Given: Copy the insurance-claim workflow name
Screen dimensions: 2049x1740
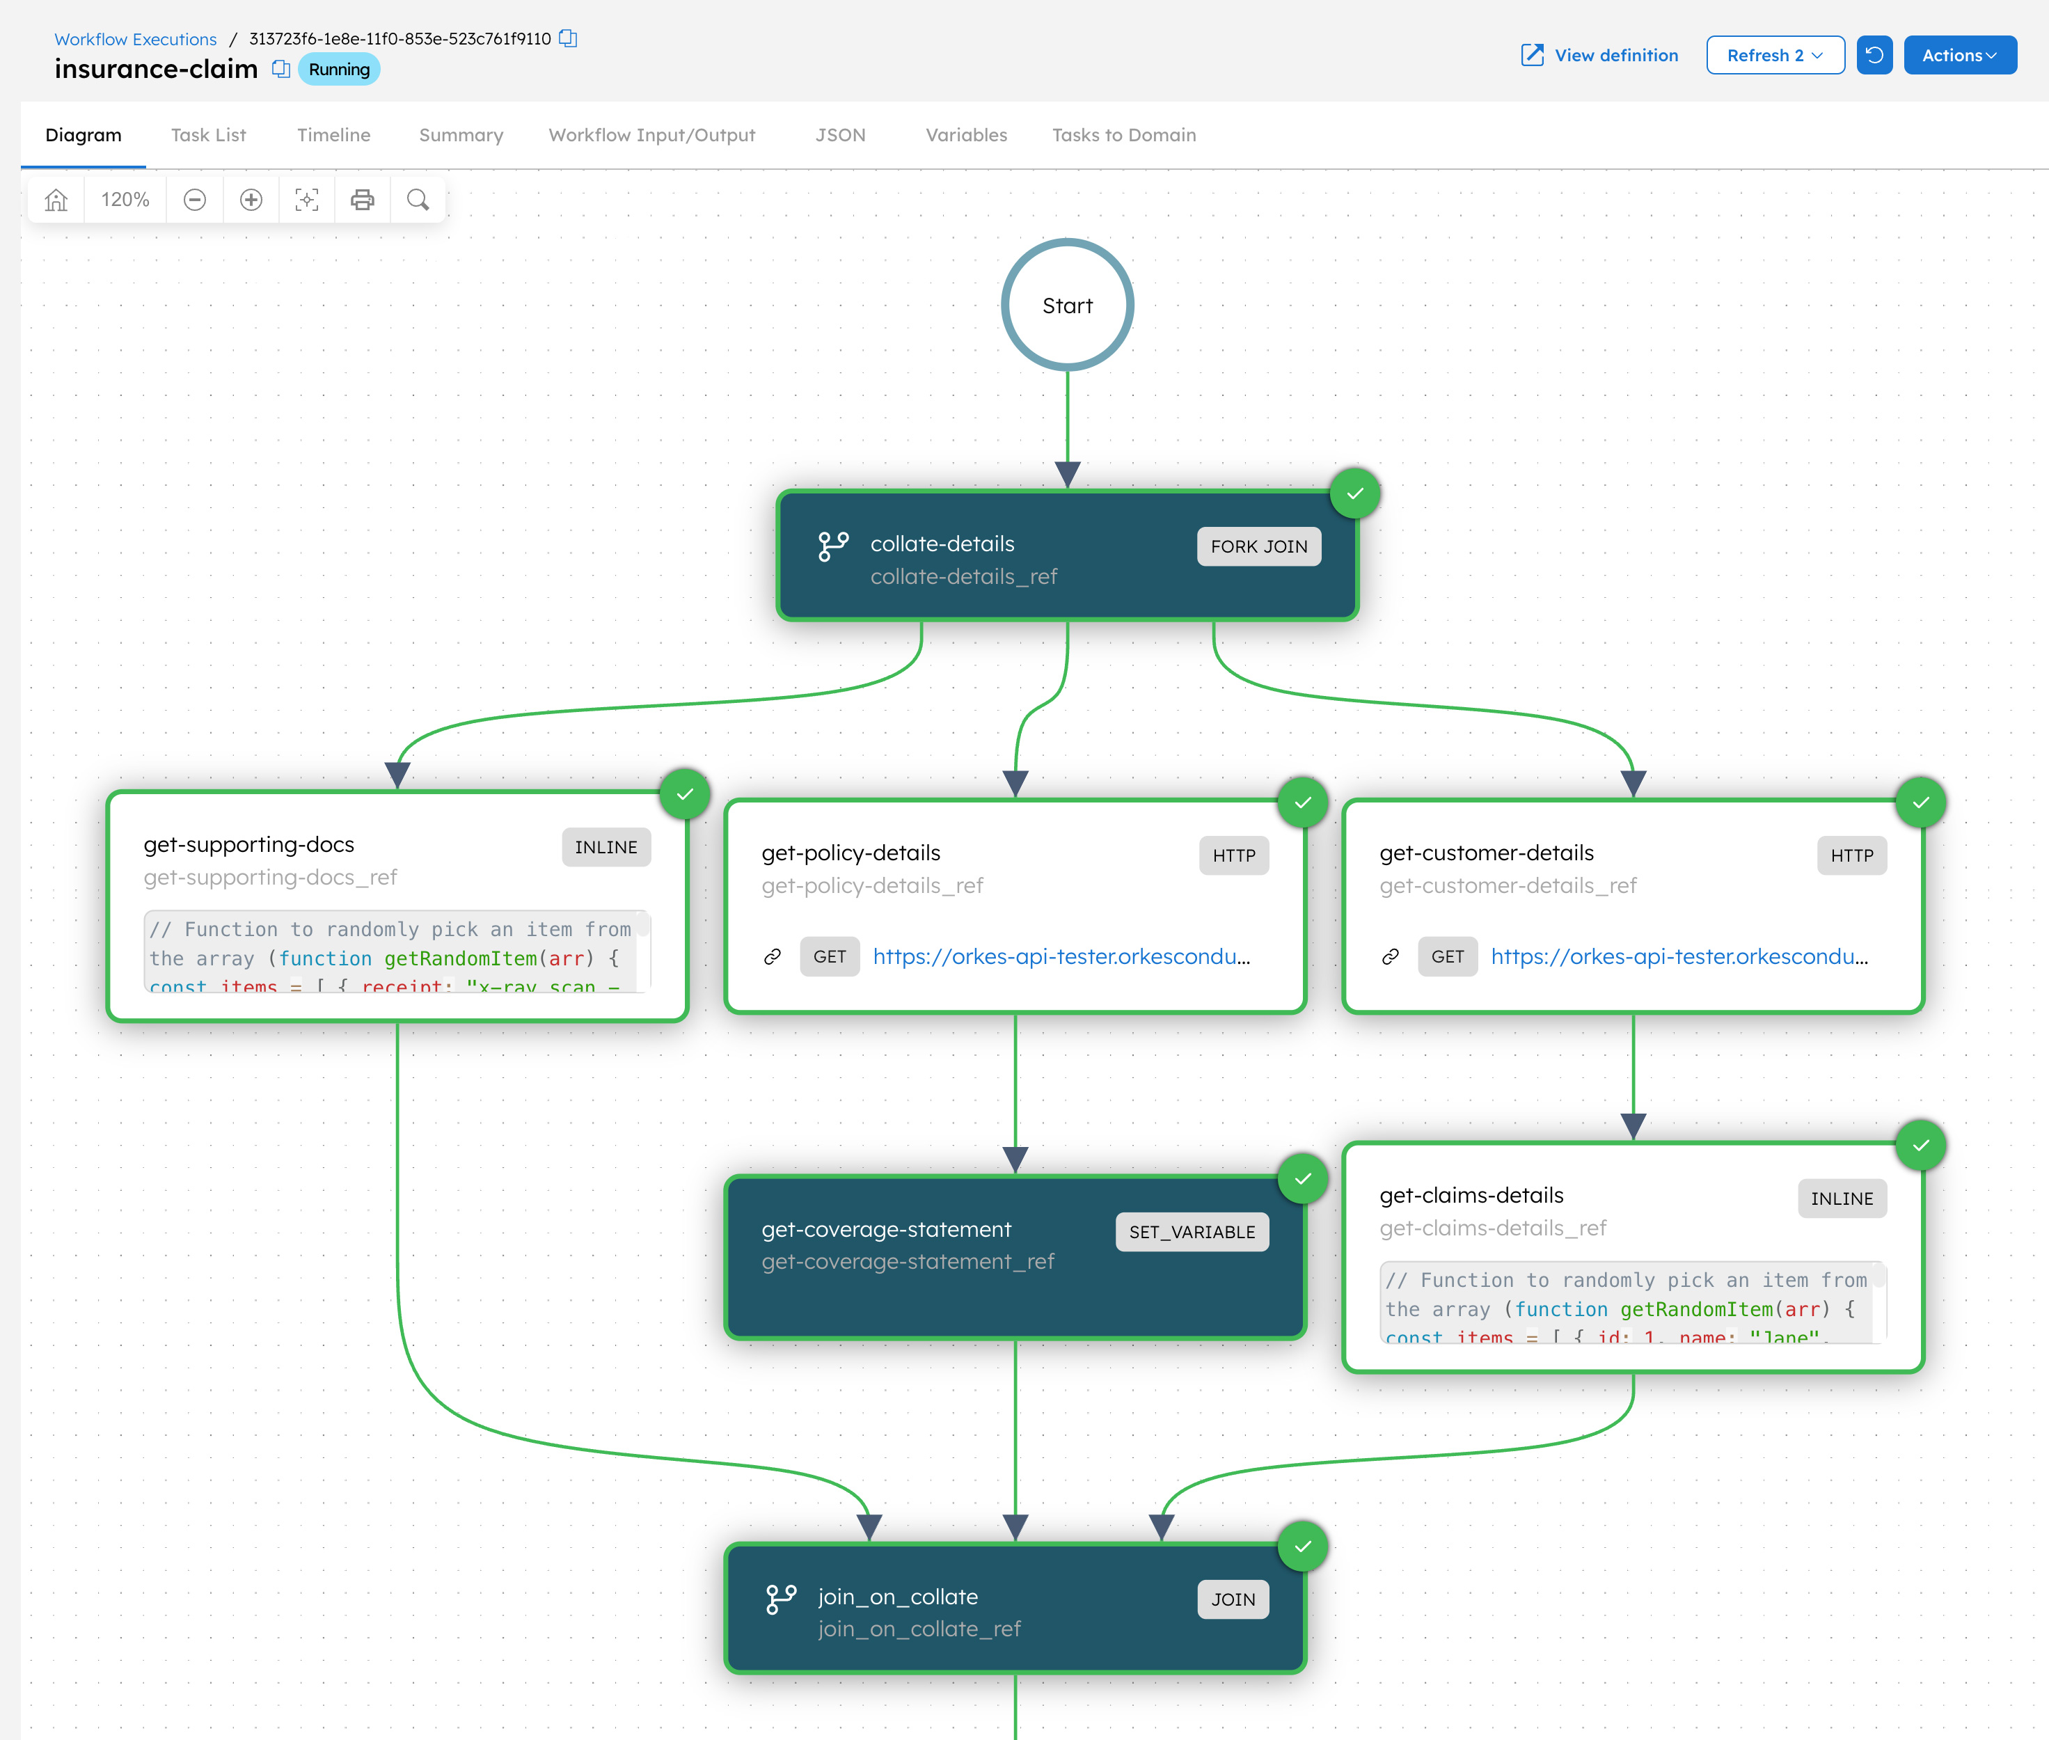Looking at the screenshot, I should coord(281,69).
